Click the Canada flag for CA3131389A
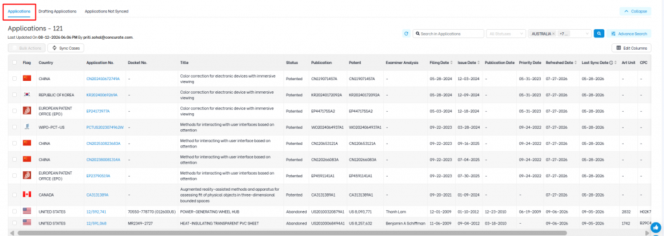 (x=27, y=195)
